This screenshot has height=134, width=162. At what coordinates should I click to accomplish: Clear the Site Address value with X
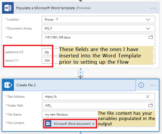[148, 97]
